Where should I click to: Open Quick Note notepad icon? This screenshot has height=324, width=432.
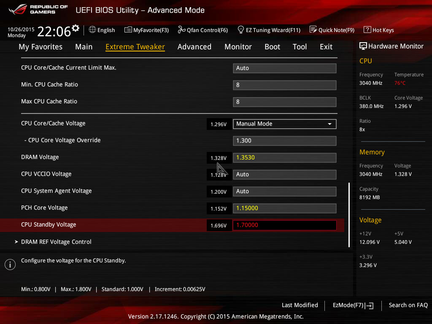click(313, 30)
